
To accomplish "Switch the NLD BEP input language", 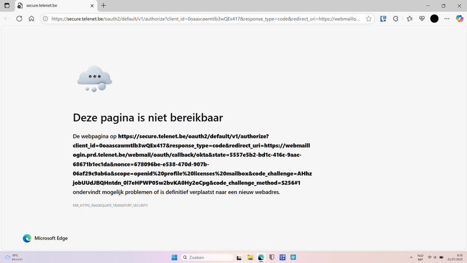I will (420, 257).
